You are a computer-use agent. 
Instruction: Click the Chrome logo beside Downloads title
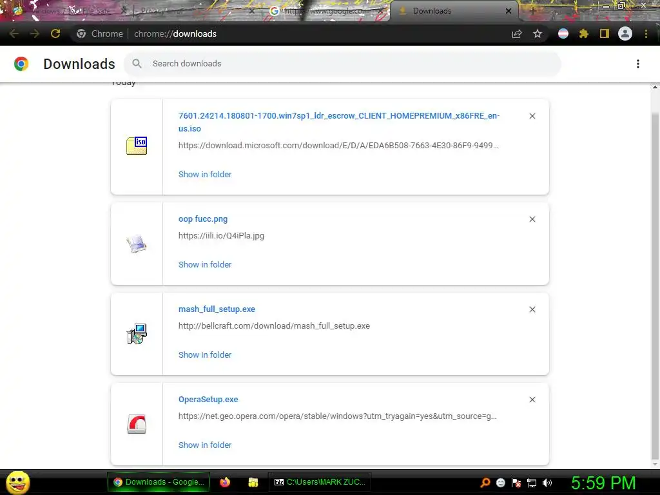click(x=21, y=64)
